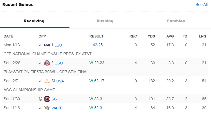Open the W 52-3 game result

[96, 108]
